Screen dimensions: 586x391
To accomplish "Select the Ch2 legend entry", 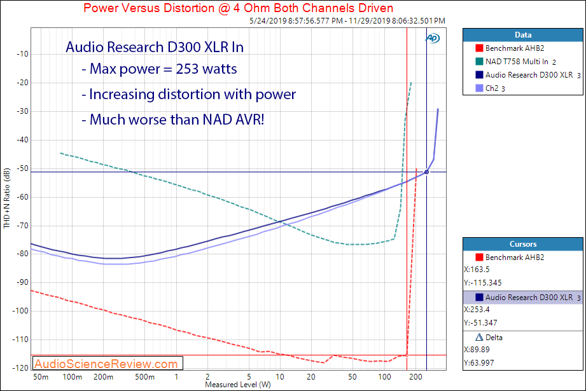I will pyautogui.click(x=495, y=88).
